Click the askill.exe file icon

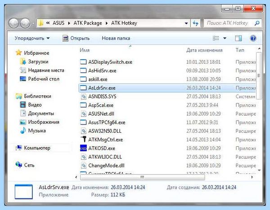click(x=83, y=79)
